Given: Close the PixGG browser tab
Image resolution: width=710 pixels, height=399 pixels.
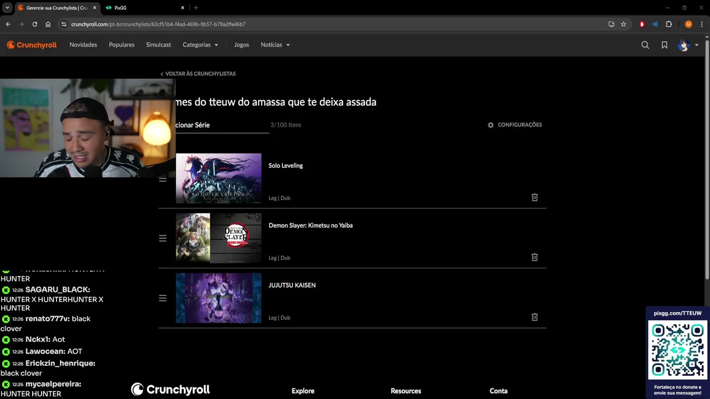Looking at the screenshot, I should 182,8.
